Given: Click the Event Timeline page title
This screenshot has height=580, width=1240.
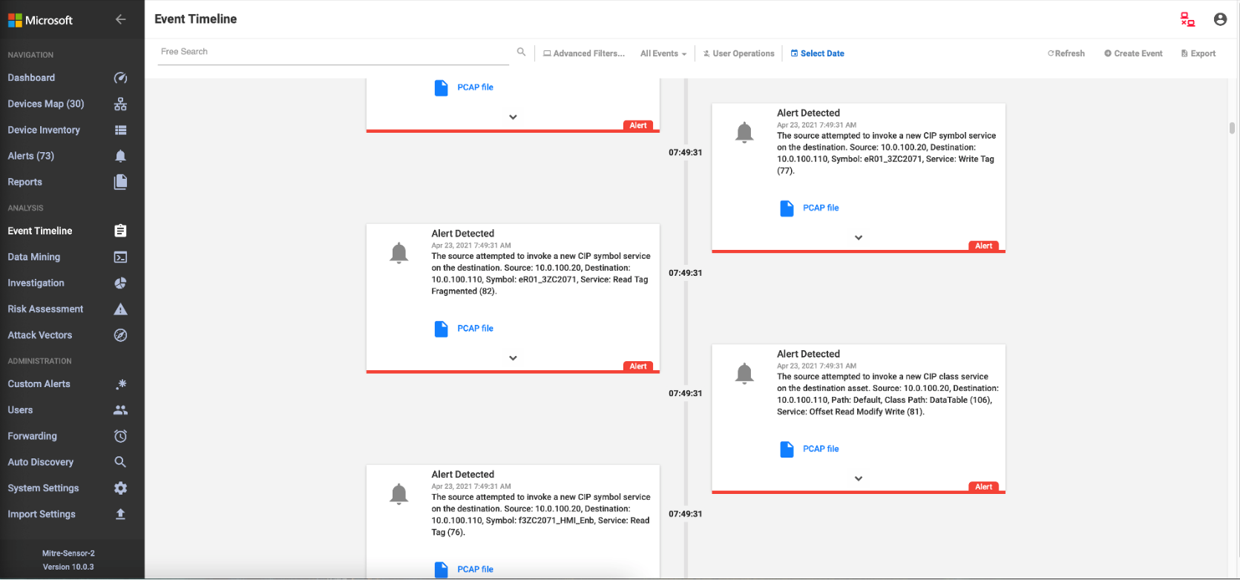Looking at the screenshot, I should (196, 19).
